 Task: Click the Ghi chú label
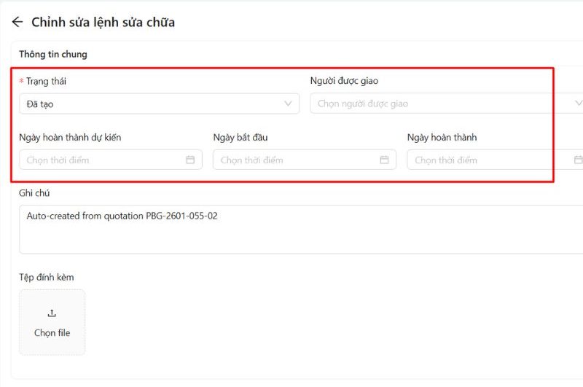pyautogui.click(x=34, y=193)
